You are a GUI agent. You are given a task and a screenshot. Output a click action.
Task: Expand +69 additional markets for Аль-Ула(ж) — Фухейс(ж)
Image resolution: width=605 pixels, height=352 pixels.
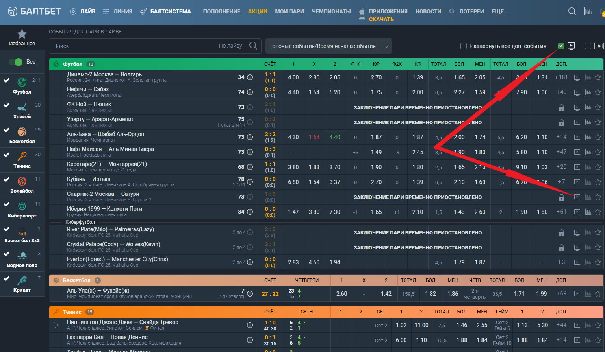(561, 294)
